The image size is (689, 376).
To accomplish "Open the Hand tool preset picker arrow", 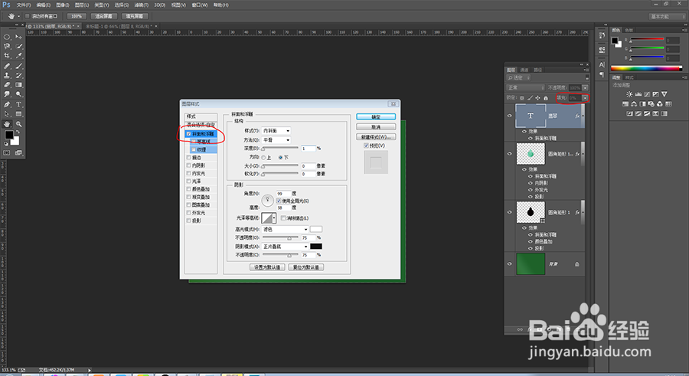I will point(18,16).
